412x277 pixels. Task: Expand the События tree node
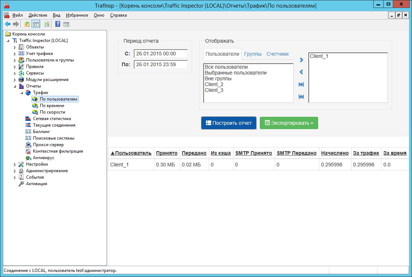pos(15,178)
